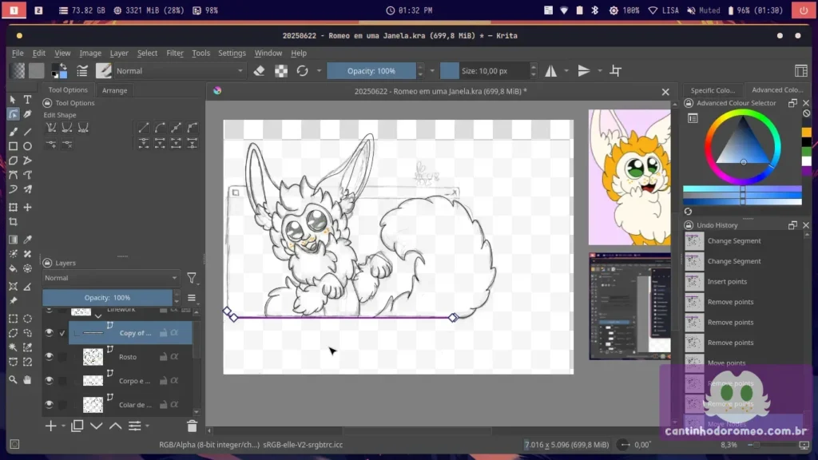
Task: Select the Colour Sampler eyedropper tool
Action: coord(28,240)
